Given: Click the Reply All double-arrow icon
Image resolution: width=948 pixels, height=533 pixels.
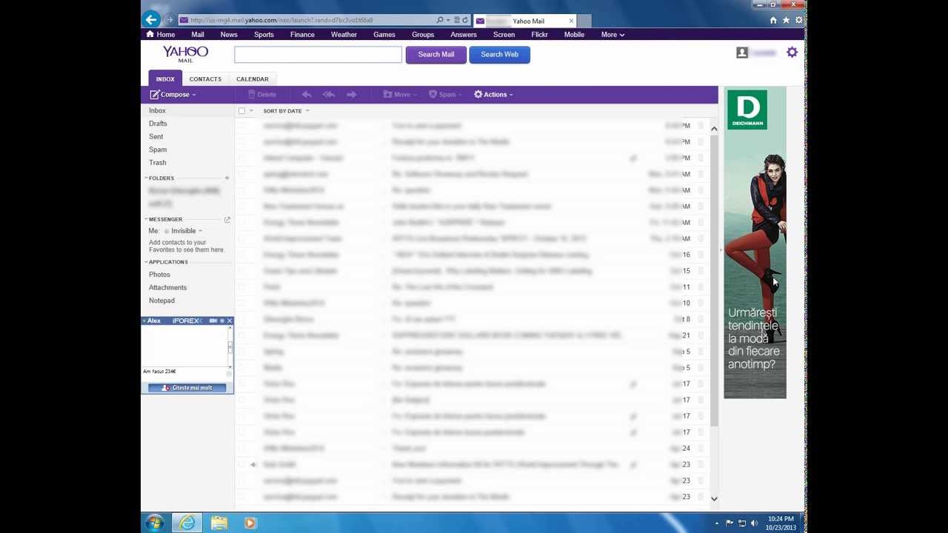Looking at the screenshot, I should (x=329, y=94).
